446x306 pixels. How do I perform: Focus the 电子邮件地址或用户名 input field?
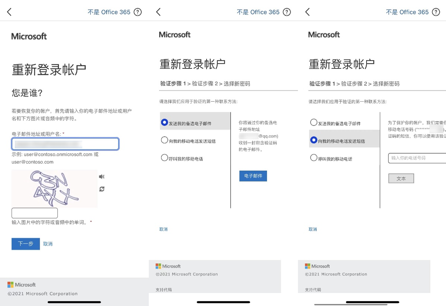pyautogui.click(x=65, y=144)
